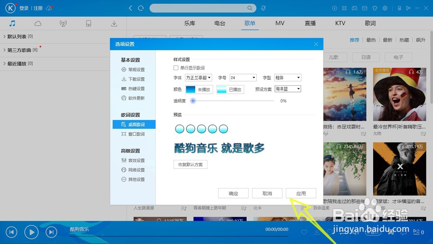Click the 登录 link

[24, 8]
